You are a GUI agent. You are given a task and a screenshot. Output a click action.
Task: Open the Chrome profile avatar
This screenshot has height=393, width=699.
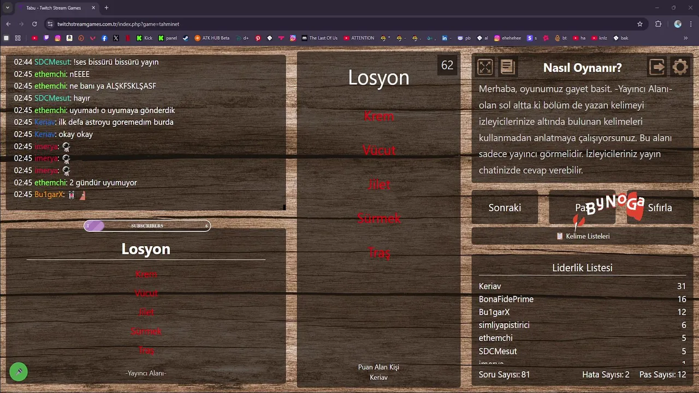(x=678, y=24)
